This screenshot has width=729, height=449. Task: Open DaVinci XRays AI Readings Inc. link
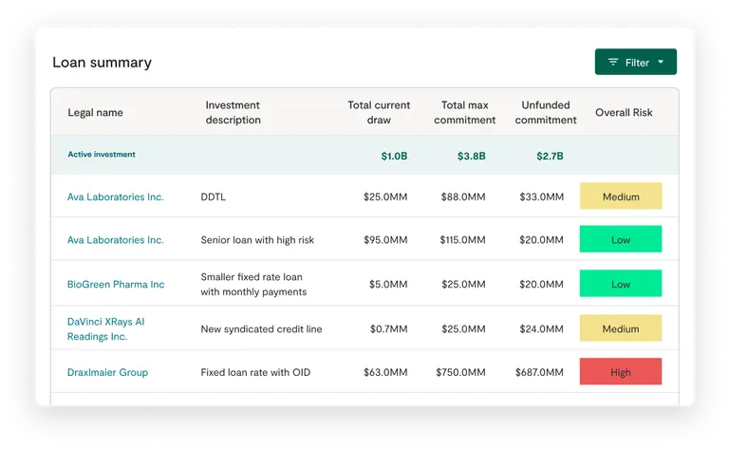click(x=106, y=329)
